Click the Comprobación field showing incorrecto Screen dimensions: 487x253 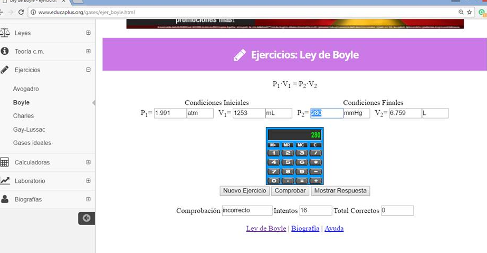point(247,210)
